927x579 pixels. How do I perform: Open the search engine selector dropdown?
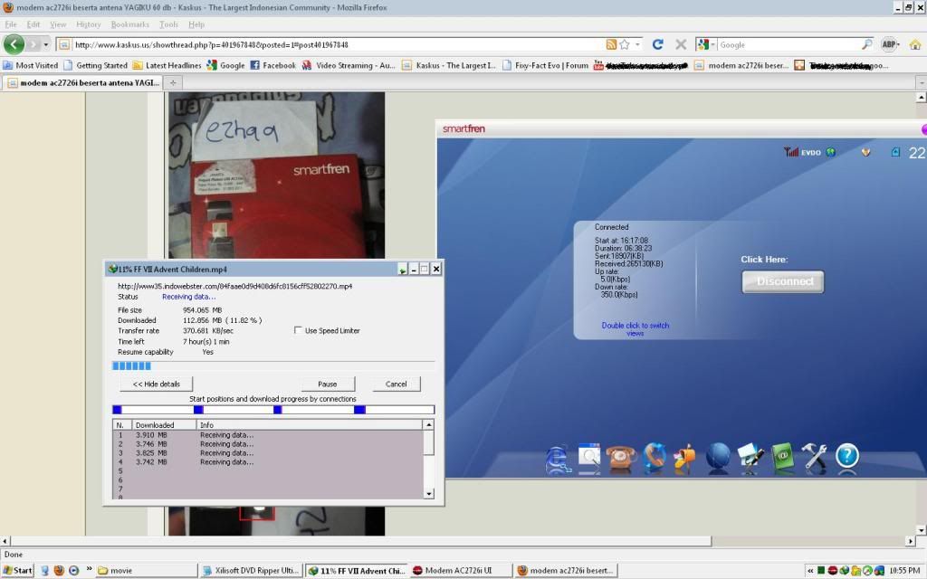tap(706, 44)
